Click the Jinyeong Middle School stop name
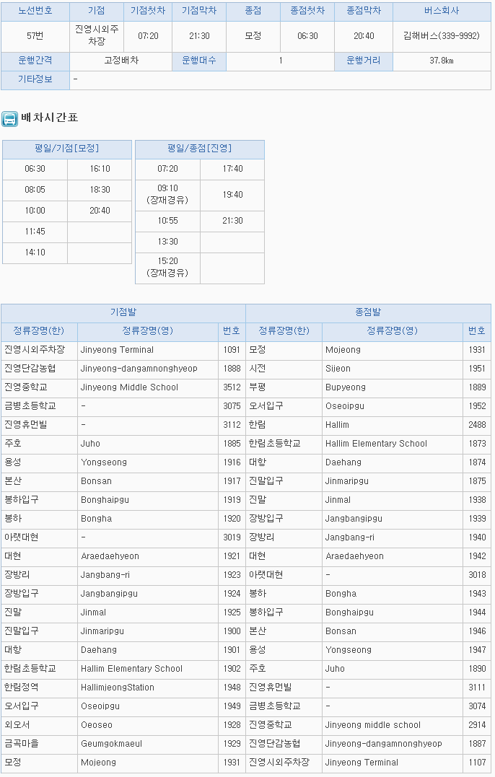 tap(129, 387)
